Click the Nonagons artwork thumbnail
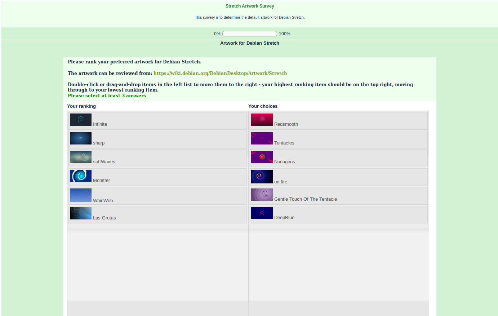Image resolution: width=498 pixels, height=316 pixels. pos(262,157)
